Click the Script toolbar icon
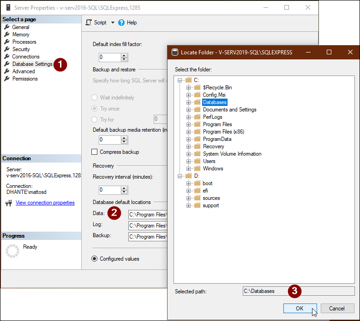This screenshot has width=360, height=321. point(89,23)
